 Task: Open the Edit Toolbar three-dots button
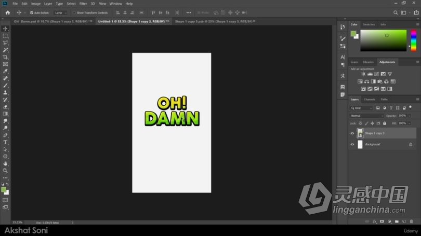pos(5,178)
